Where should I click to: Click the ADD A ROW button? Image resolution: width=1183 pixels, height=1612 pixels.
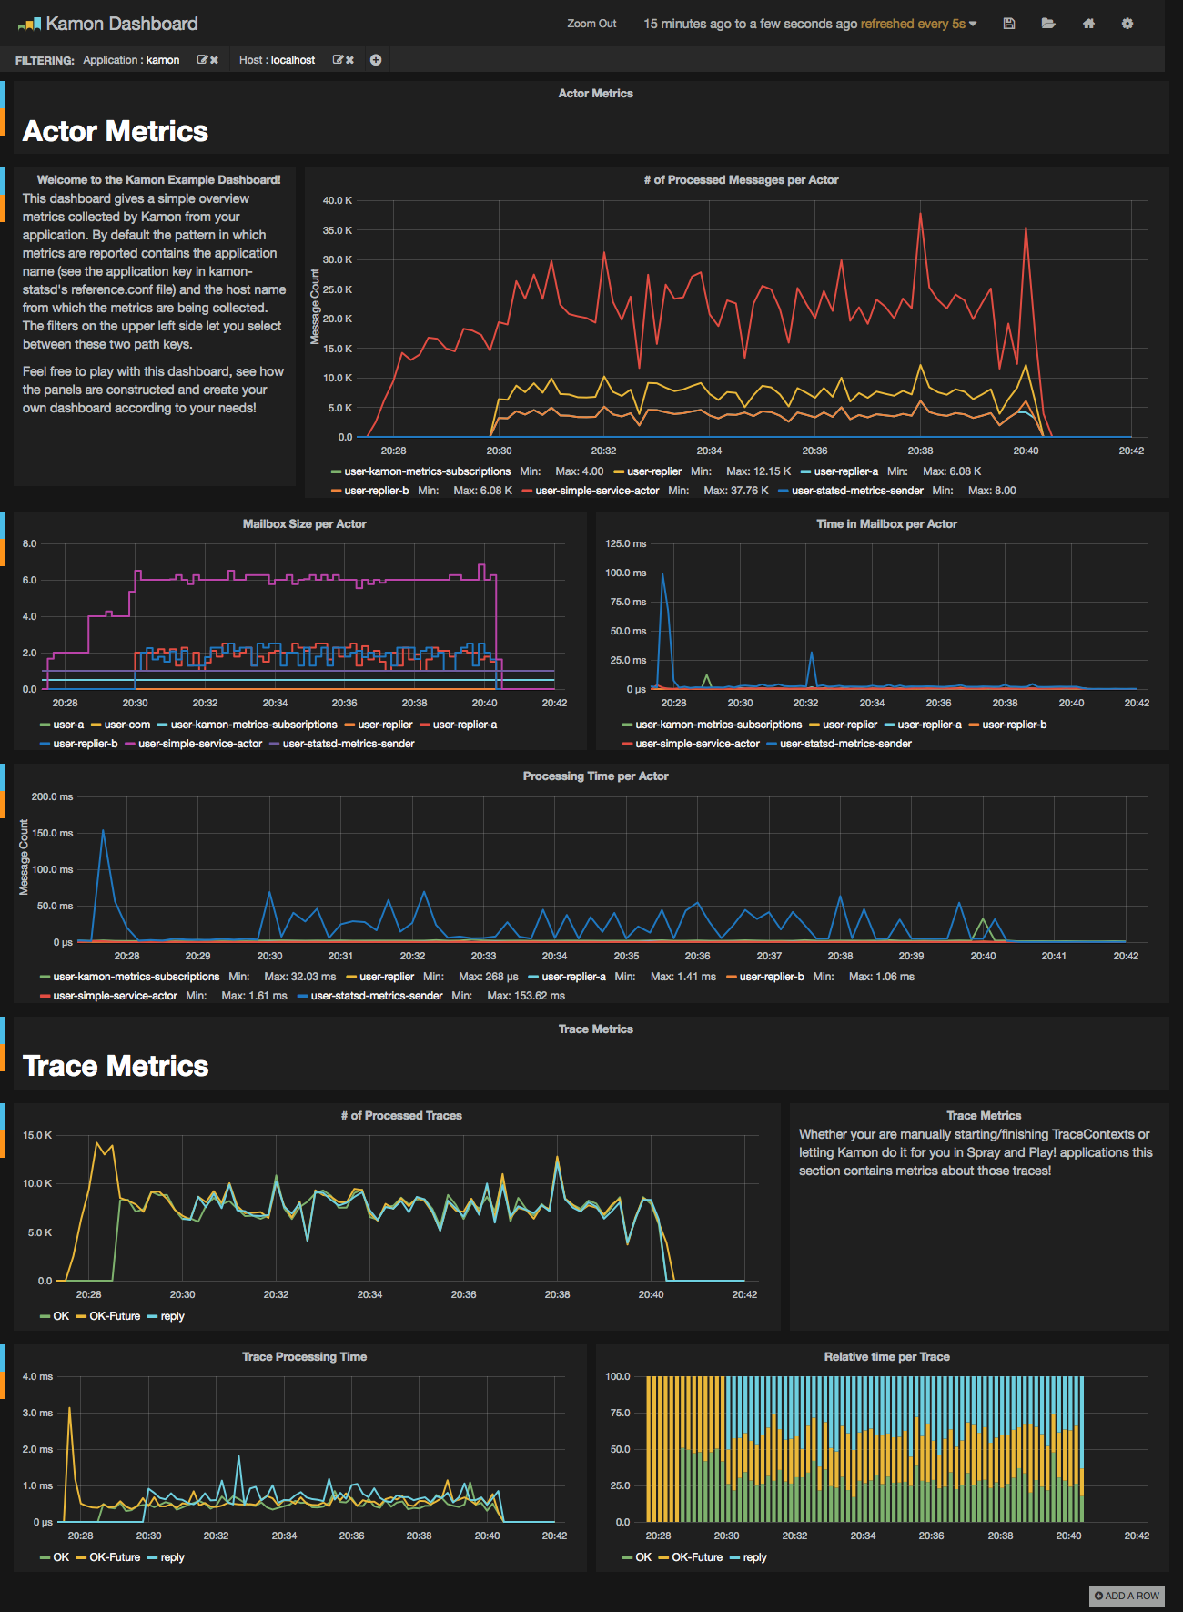click(1127, 1596)
